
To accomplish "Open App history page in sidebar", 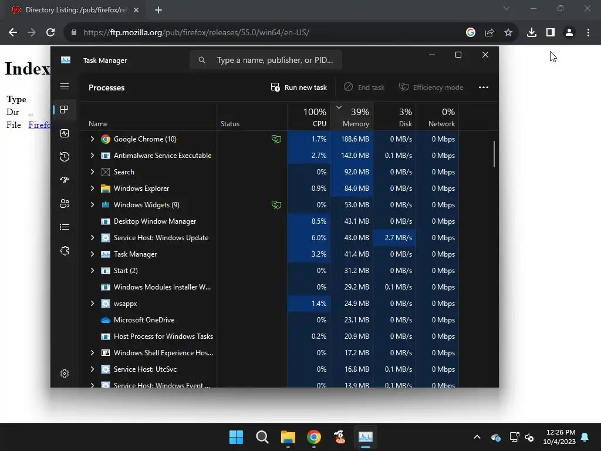I will coord(65,156).
